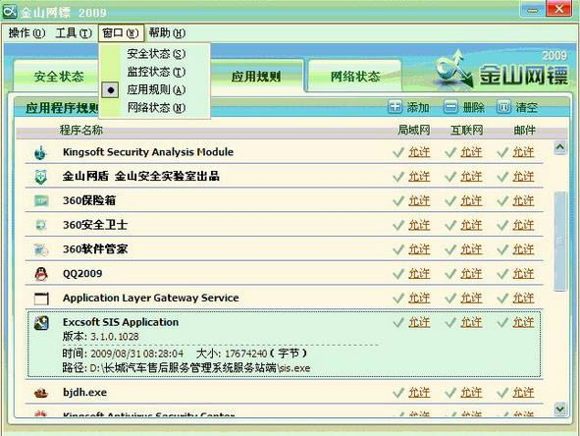Click the 邮件 checkmark for 金山网盾
The width and height of the screenshot is (580, 436).
pos(502,177)
